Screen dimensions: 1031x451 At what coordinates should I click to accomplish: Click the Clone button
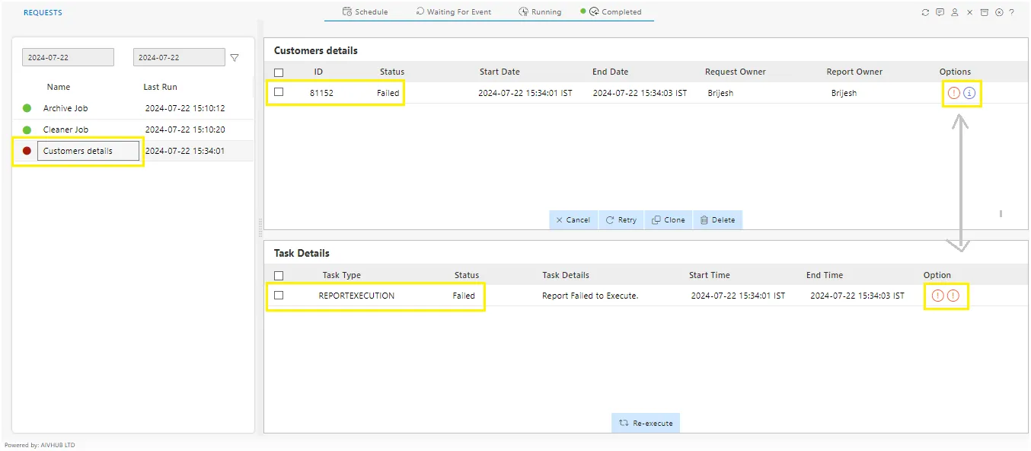point(669,219)
